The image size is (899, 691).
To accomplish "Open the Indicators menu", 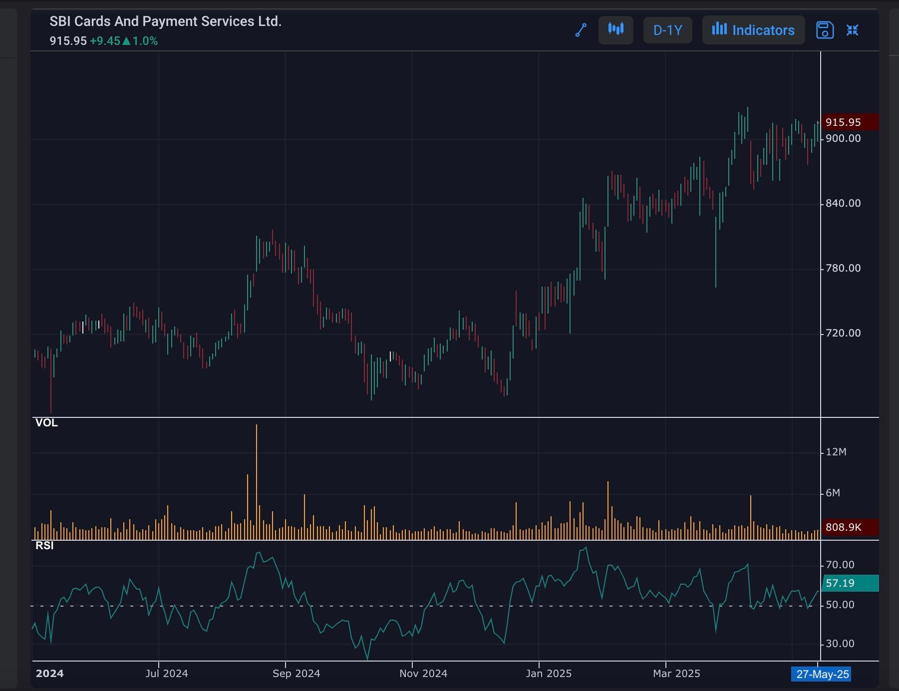I will click(753, 30).
